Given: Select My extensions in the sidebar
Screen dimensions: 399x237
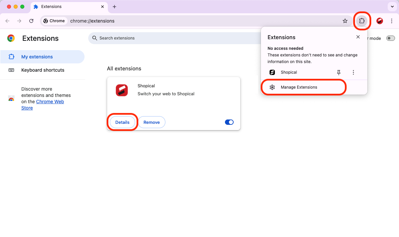Looking at the screenshot, I should pos(42,56).
